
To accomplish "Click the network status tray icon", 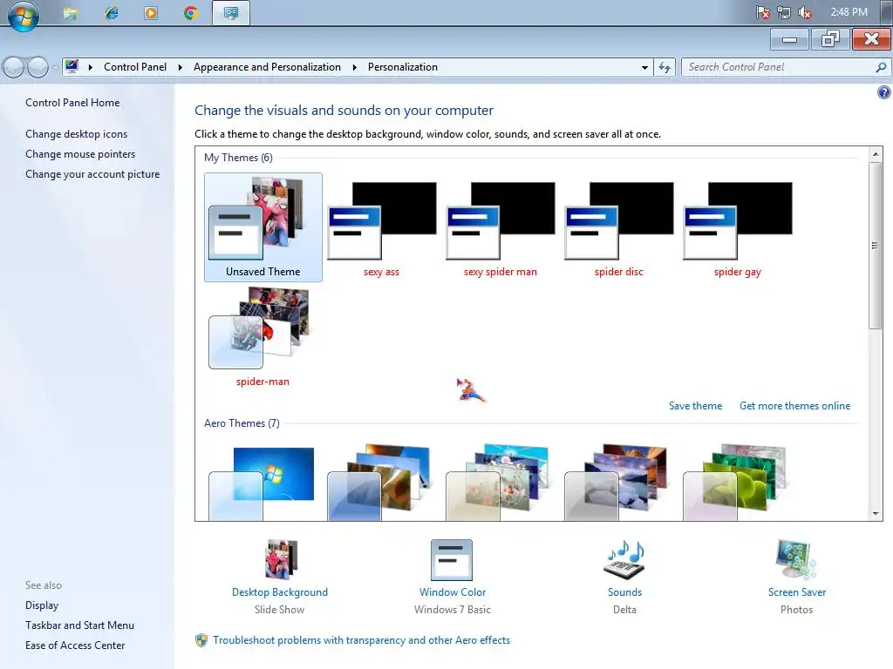I will [x=784, y=12].
